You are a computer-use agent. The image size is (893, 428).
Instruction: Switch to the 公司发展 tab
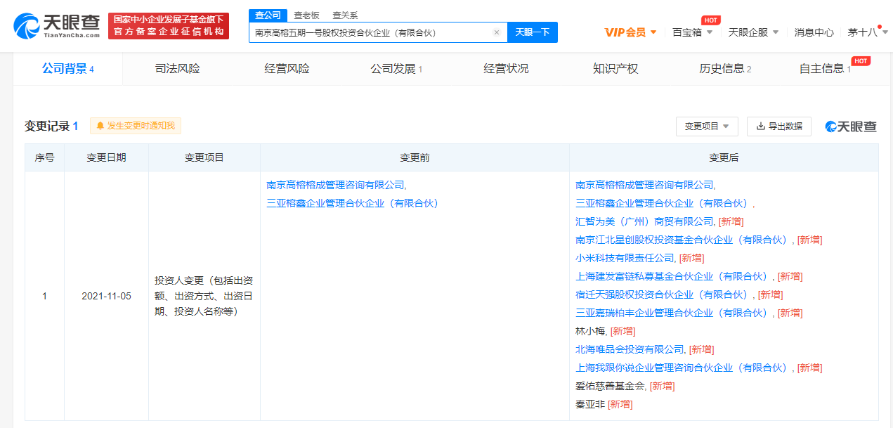[396, 69]
